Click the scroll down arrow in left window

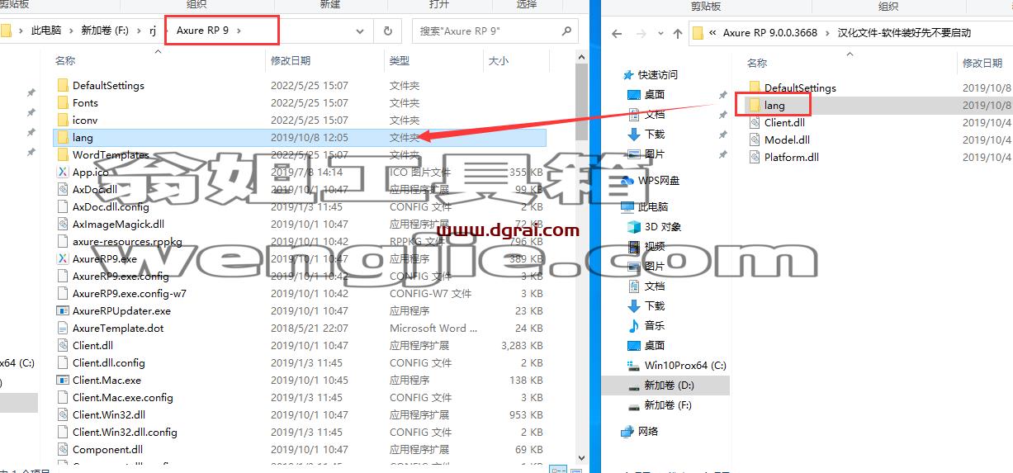click(x=581, y=459)
